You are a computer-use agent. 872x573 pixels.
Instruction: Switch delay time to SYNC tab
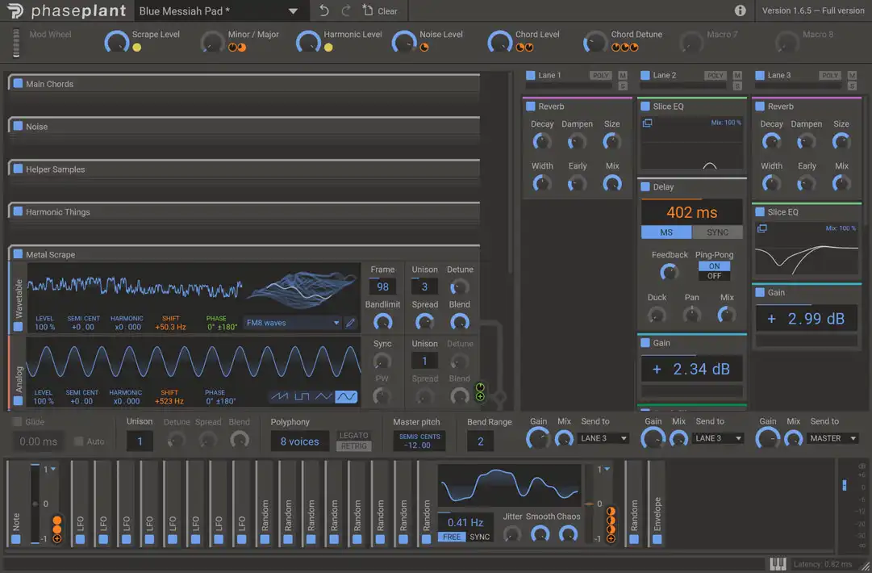tap(717, 232)
